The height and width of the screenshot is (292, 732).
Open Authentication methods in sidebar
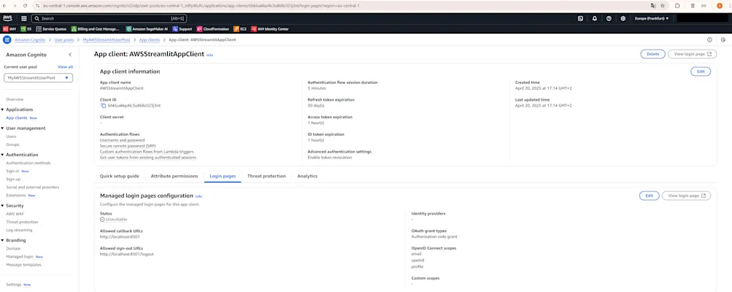point(28,163)
